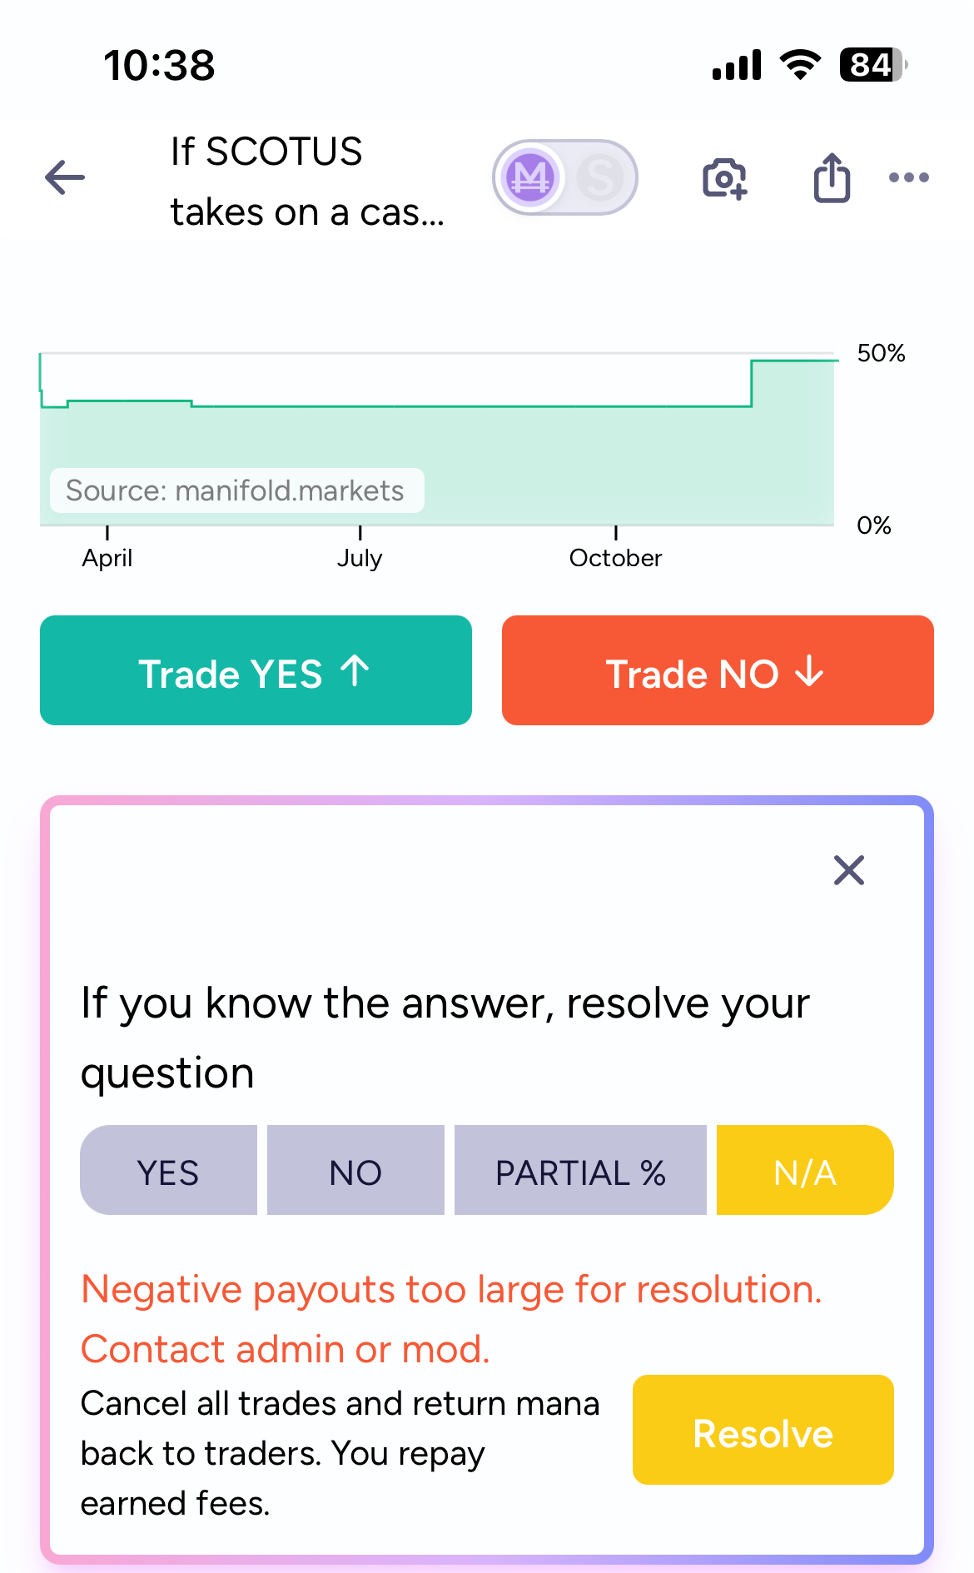Screen dimensions: 974x1573
Task: Tap the probability rise on the graph
Action: [x=752, y=383]
